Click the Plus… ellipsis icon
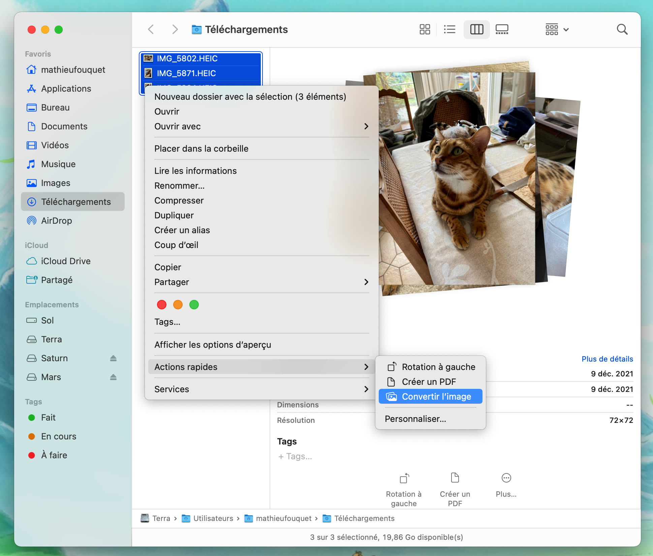 pyautogui.click(x=506, y=478)
